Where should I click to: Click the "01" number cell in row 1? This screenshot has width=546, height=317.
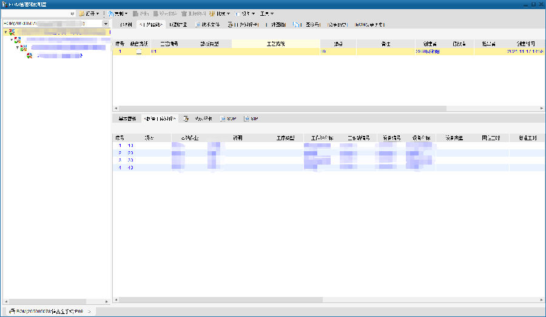154,51
